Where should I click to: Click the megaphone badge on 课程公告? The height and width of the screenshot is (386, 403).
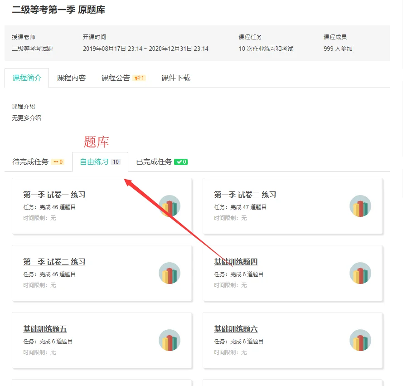point(139,78)
